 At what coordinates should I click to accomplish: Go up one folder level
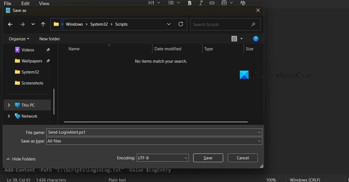[x=43, y=24]
